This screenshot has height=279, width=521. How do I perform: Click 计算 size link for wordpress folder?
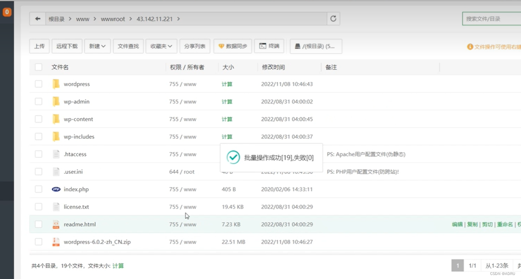click(x=227, y=84)
